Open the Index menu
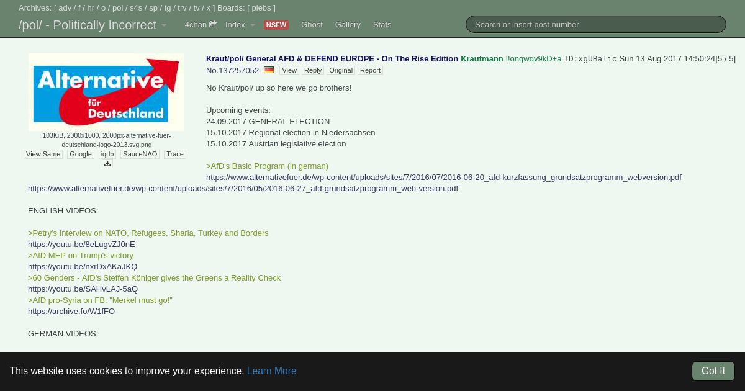The width and height of the screenshot is (745, 391). tap(235, 25)
